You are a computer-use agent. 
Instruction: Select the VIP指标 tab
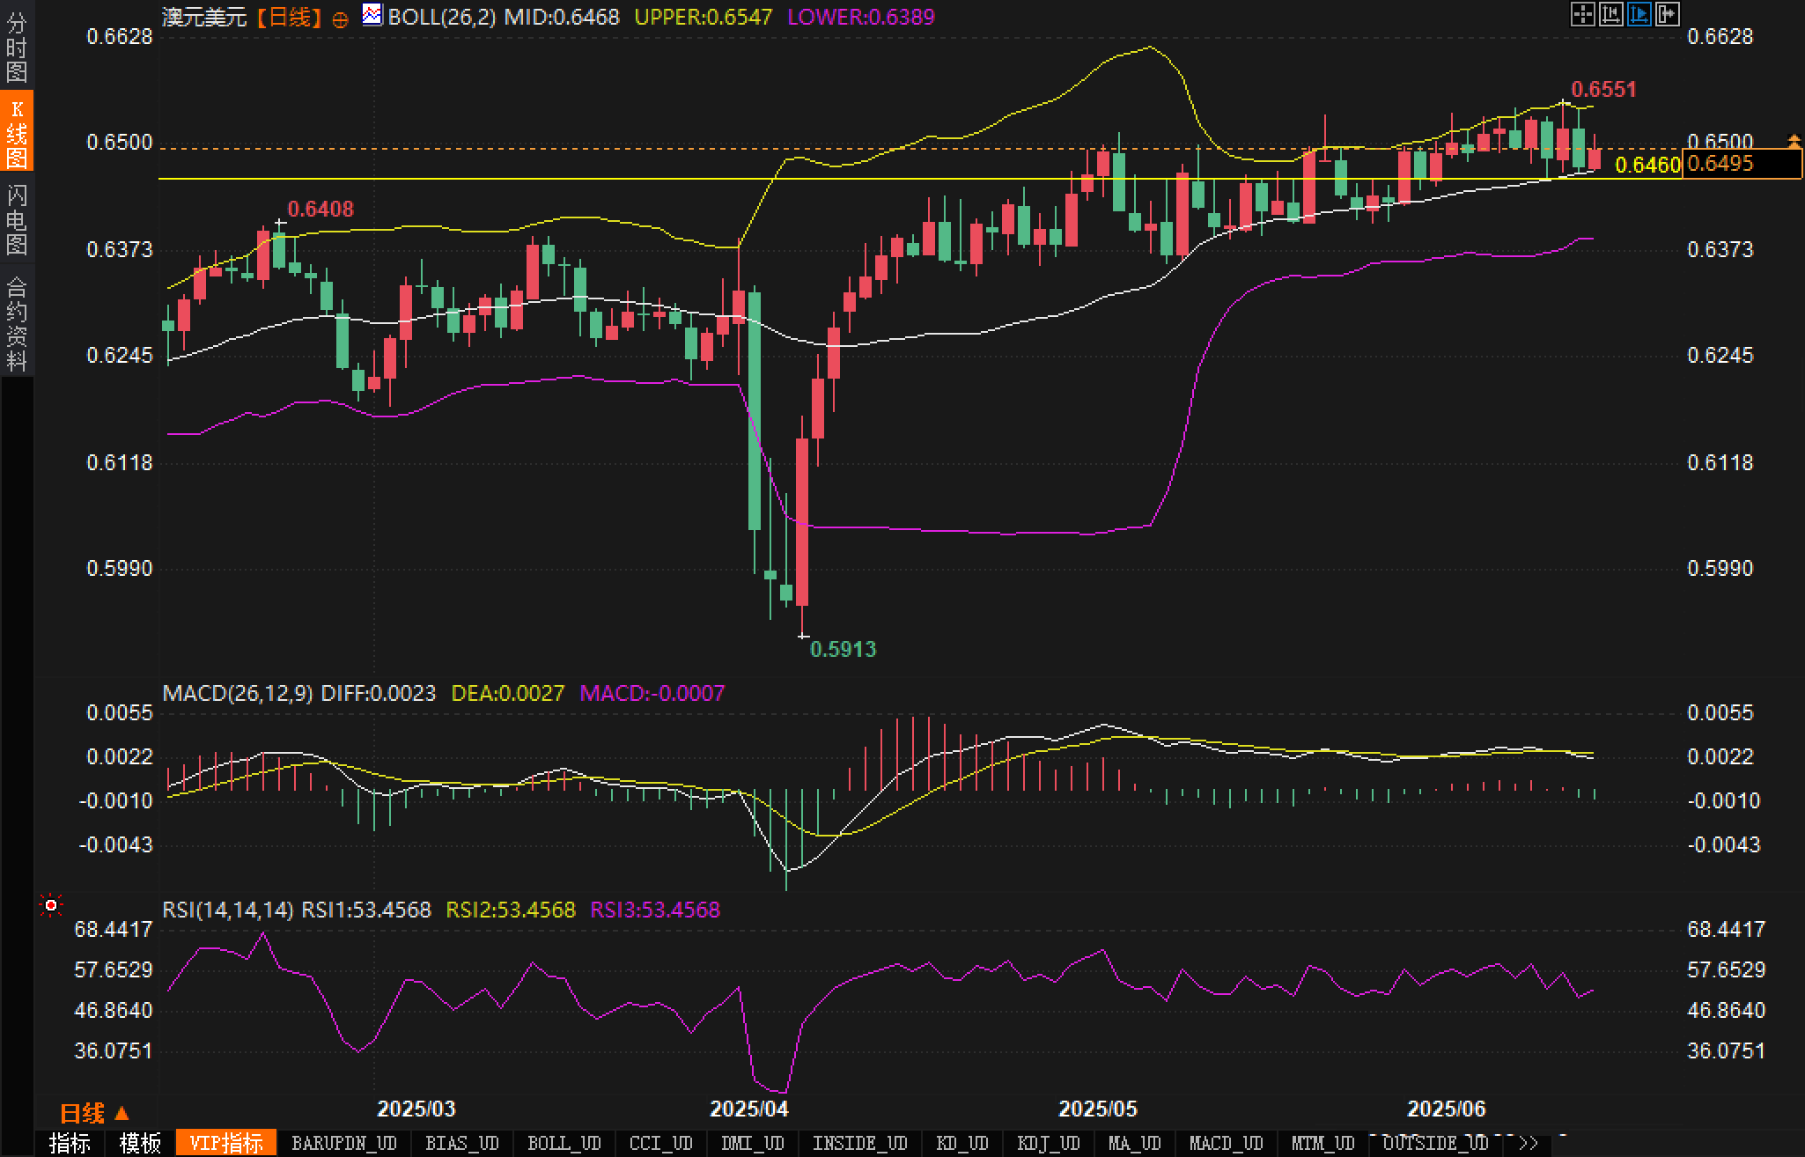point(226,1143)
